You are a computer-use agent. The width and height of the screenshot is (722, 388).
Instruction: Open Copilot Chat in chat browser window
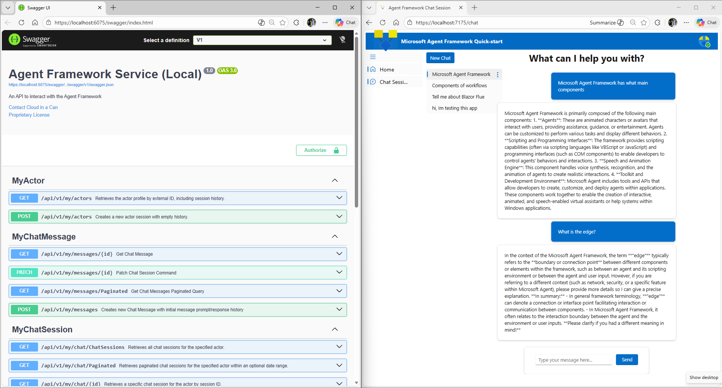[x=707, y=23]
